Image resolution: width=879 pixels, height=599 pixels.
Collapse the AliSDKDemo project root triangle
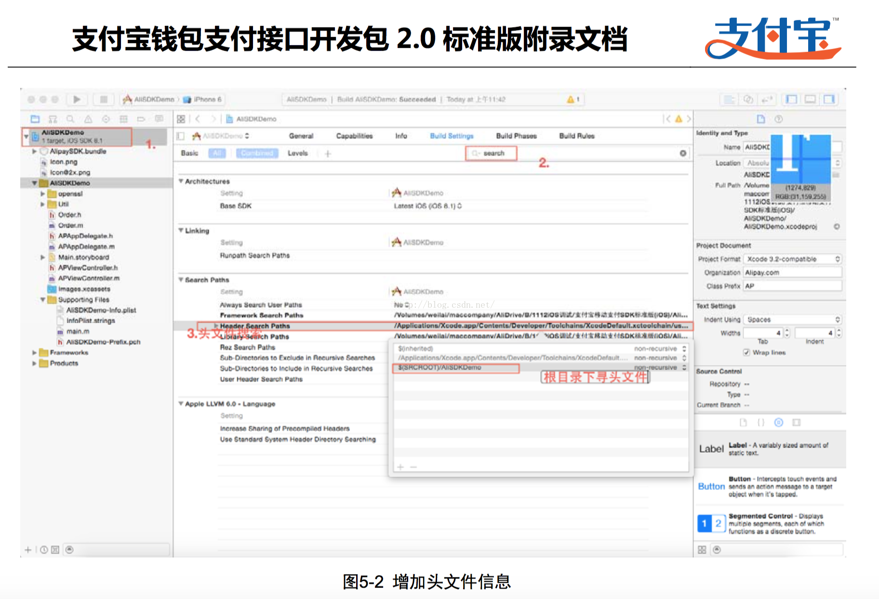[x=26, y=136]
